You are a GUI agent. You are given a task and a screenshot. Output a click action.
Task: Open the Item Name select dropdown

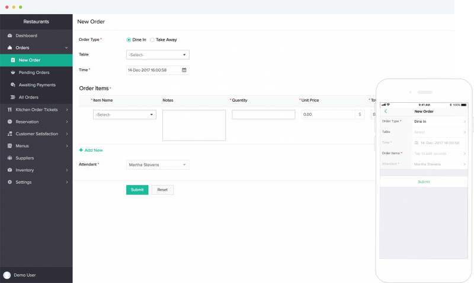pos(124,115)
